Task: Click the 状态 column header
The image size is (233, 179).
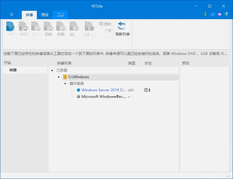Action: pos(161,63)
